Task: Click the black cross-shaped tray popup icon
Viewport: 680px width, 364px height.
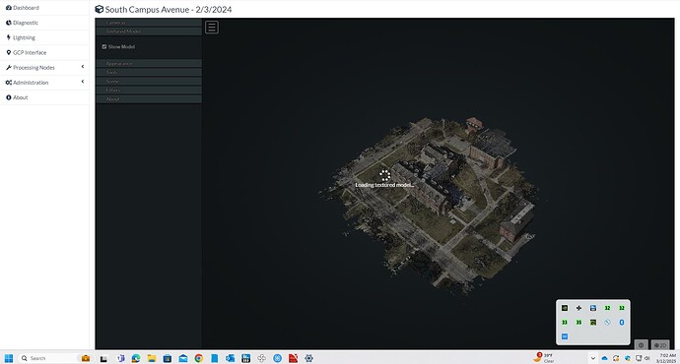Action: tap(578, 308)
